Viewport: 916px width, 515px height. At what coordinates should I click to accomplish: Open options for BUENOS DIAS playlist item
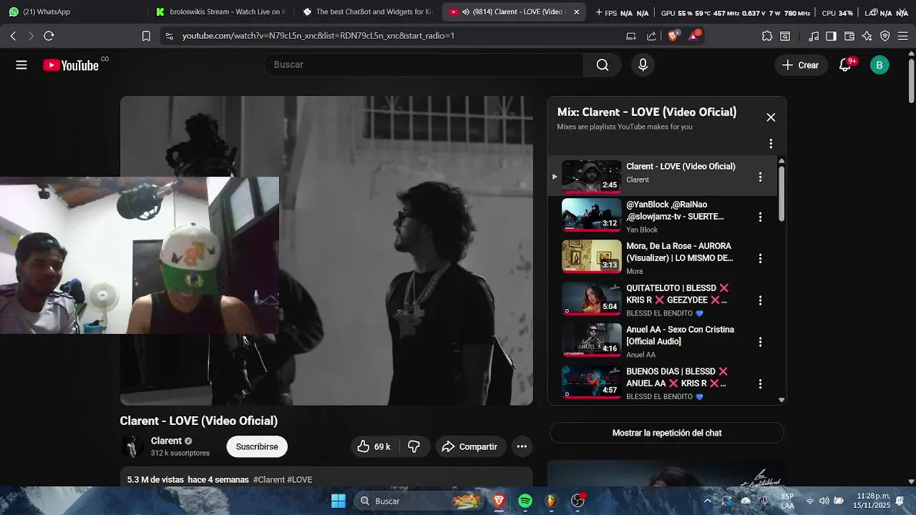point(760,384)
